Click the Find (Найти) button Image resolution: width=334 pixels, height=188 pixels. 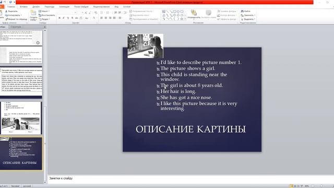[x=246, y=11]
